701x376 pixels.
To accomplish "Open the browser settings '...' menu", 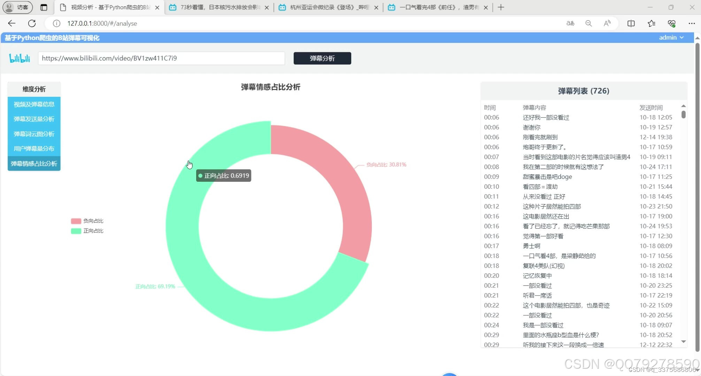I will (692, 23).
